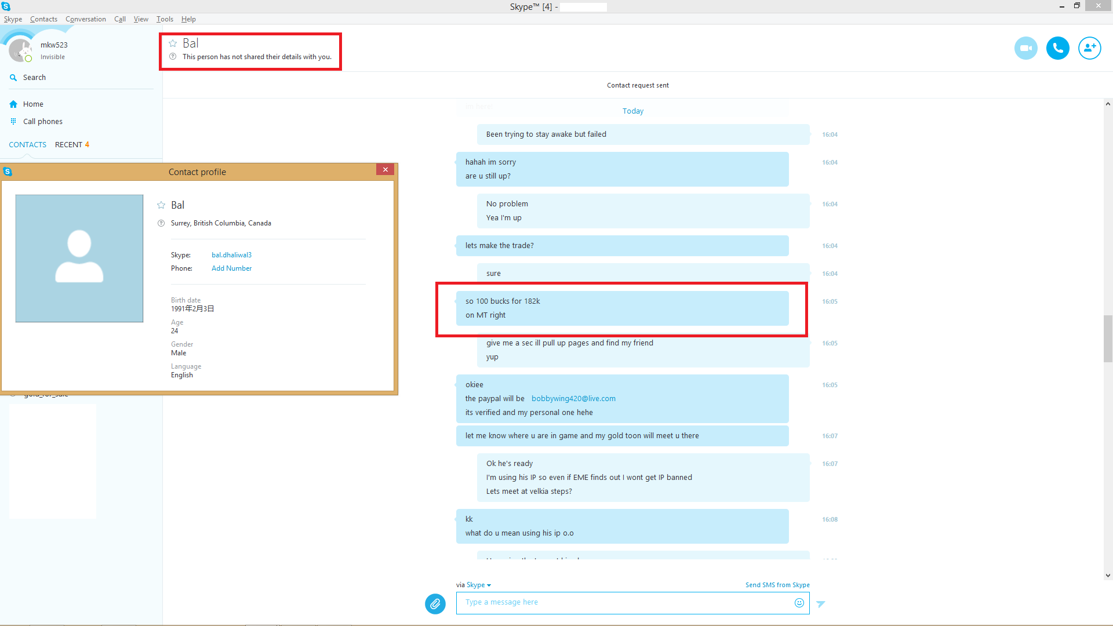
Task: Open the Conversation menu
Action: coord(85,19)
